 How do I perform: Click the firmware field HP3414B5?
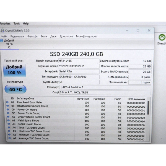tap(79, 61)
